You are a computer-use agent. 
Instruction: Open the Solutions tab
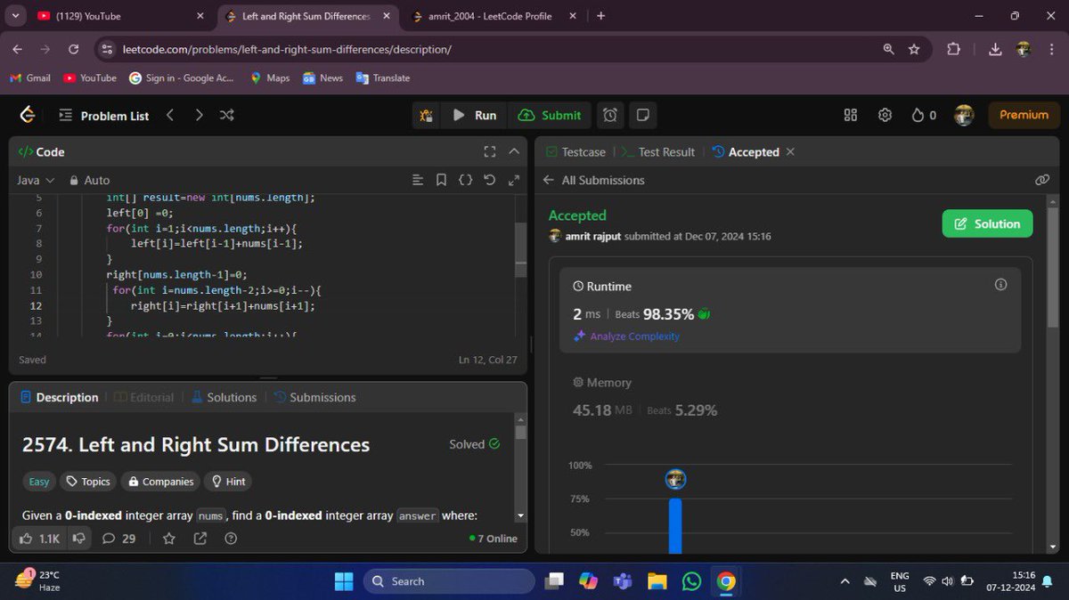click(223, 397)
